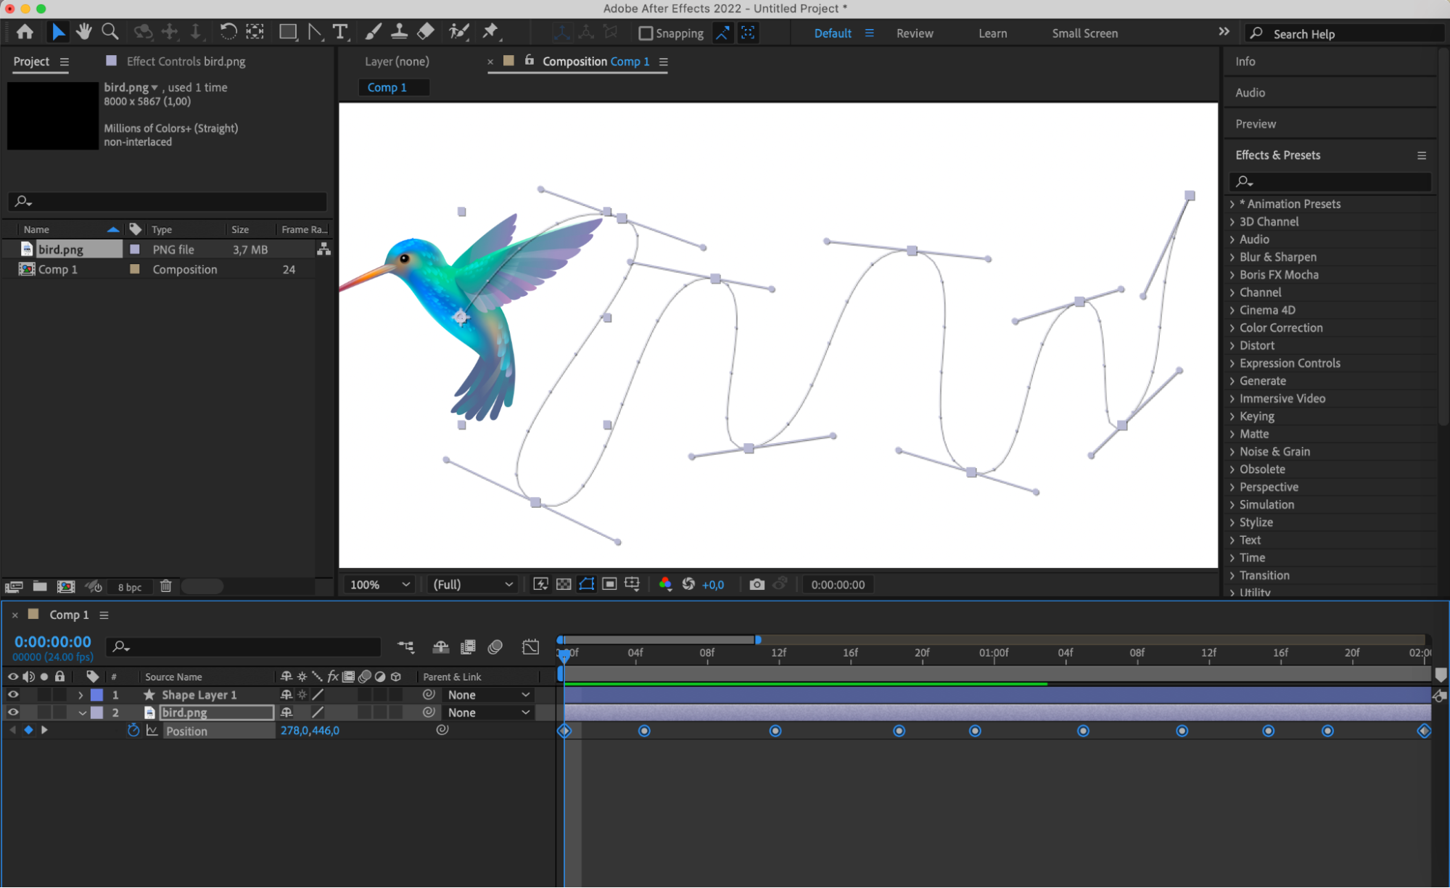Select the Hand tool

pyautogui.click(x=84, y=32)
